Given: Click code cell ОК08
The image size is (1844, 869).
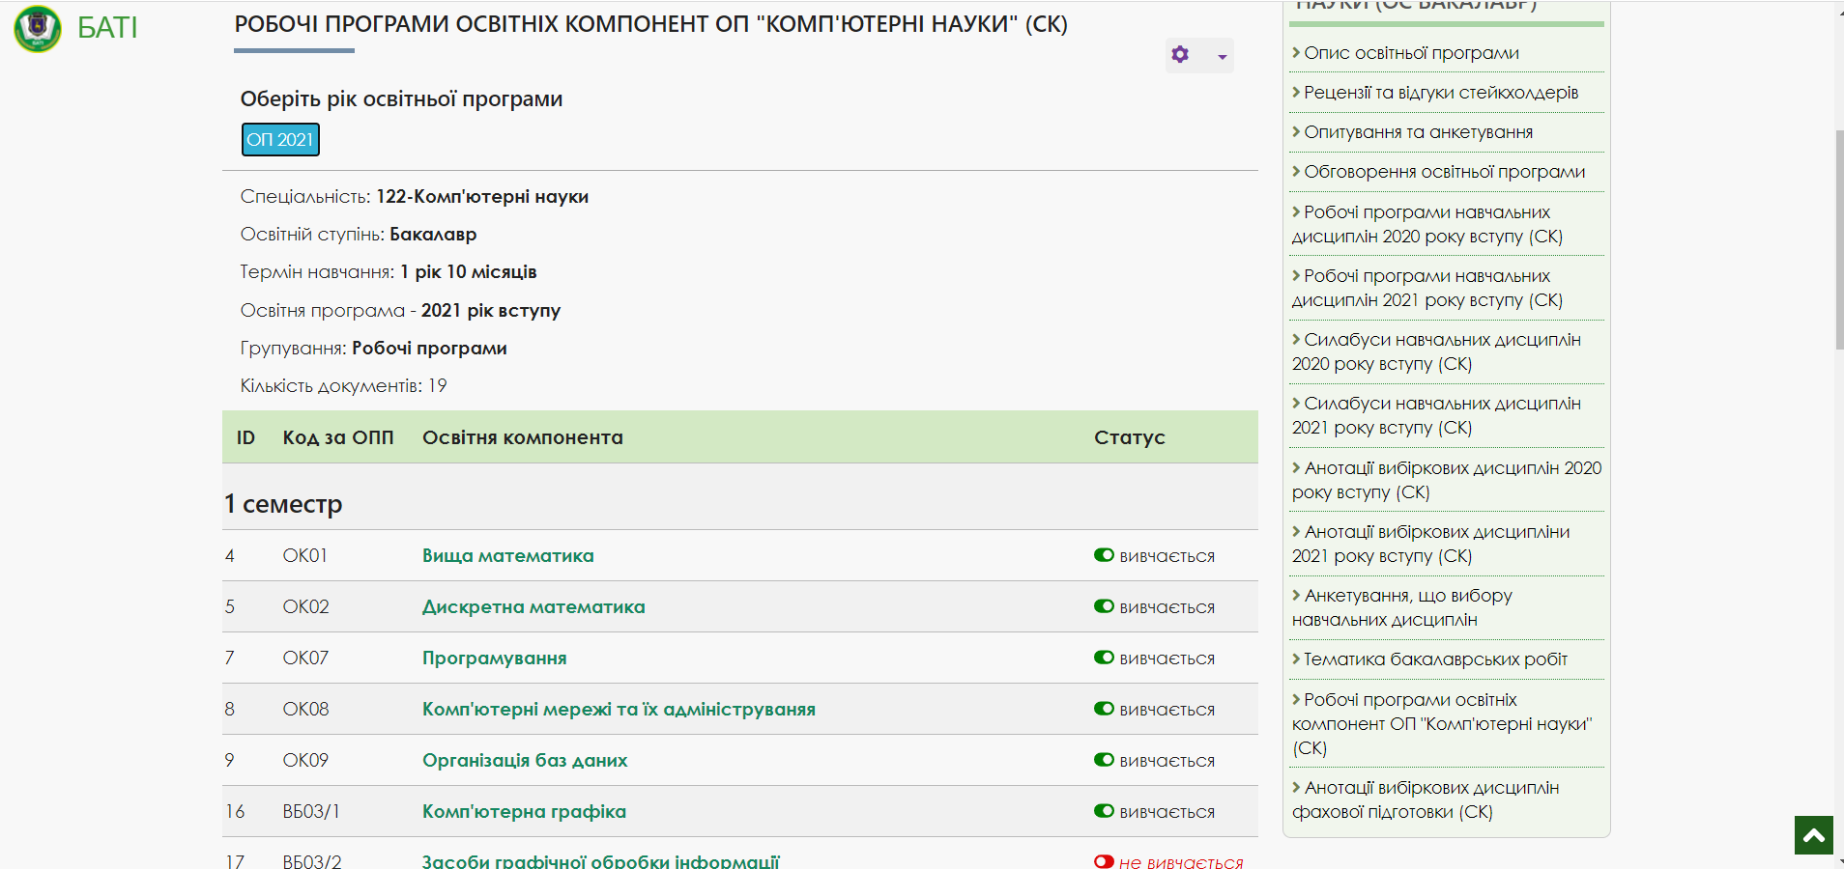Looking at the screenshot, I should pyautogui.click(x=306, y=709).
